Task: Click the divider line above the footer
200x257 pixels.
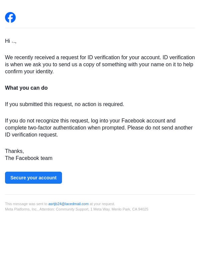Action: pos(100,195)
